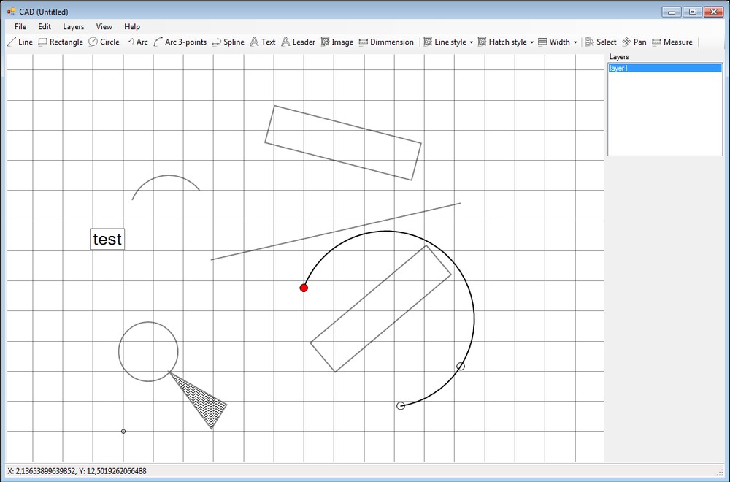The height and width of the screenshot is (482, 730).
Task: Click the arc end-point circle handle
Action: tap(400, 405)
